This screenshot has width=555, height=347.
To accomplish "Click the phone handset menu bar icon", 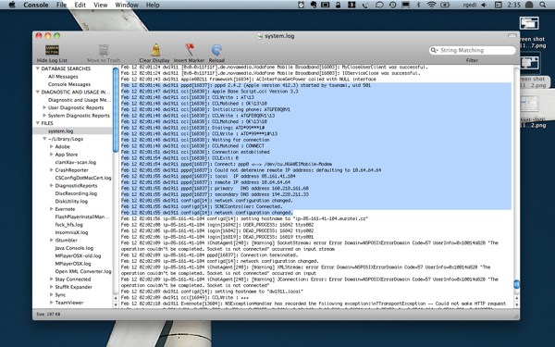I will point(365,5).
